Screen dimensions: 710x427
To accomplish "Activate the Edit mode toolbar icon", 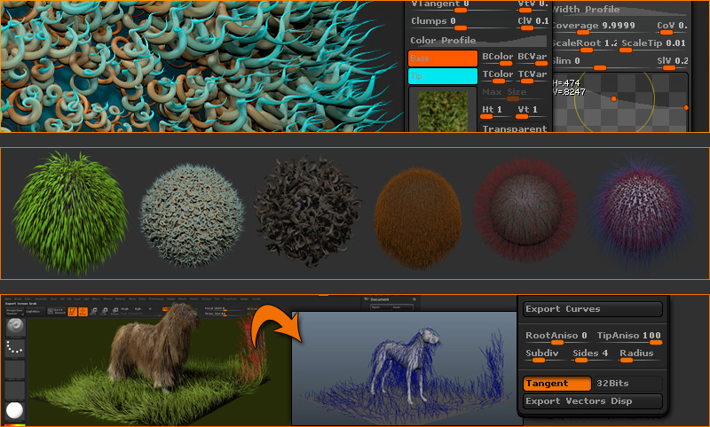I will coord(70,311).
